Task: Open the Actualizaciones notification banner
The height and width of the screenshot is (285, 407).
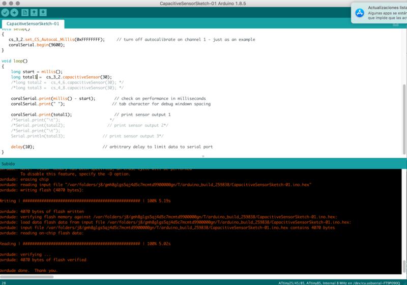Action: [x=379, y=13]
